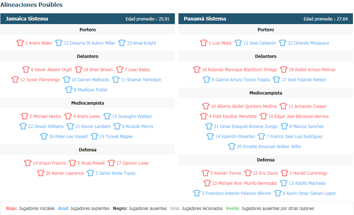Select 16 Rolando Manrique Blackburn Ortega

(239, 69)
